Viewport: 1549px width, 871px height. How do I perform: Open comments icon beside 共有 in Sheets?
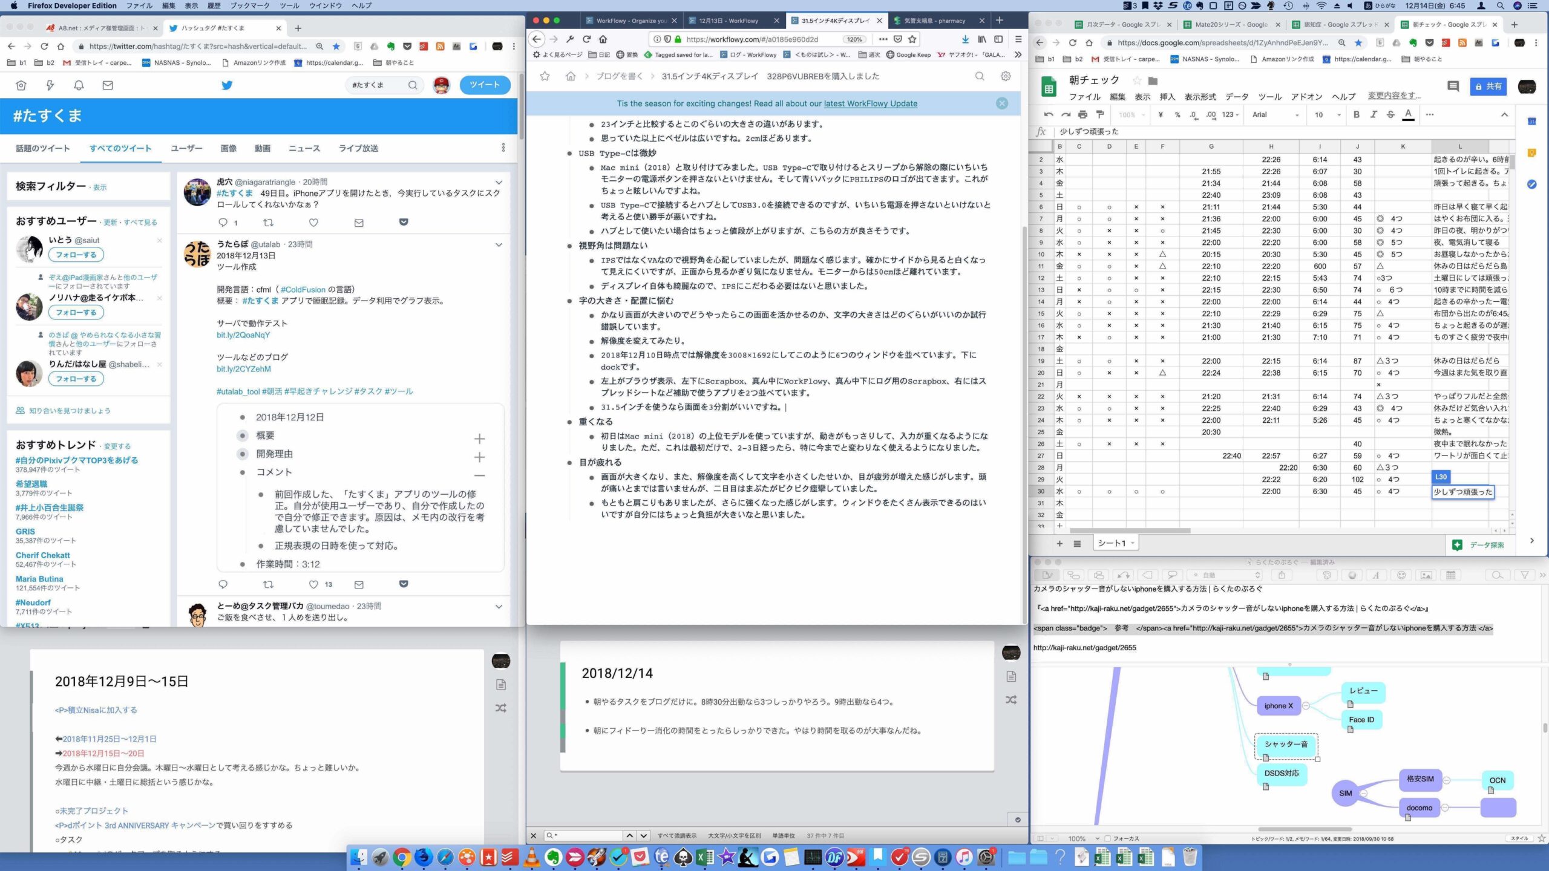pyautogui.click(x=1453, y=86)
